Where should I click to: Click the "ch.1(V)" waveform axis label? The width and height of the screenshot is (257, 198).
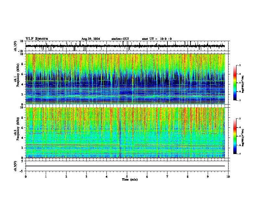pos(15,46)
